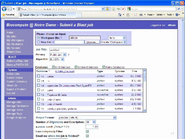Toggle Email me when job finished checkbox
The width and height of the screenshot is (185, 139).
[87, 136]
